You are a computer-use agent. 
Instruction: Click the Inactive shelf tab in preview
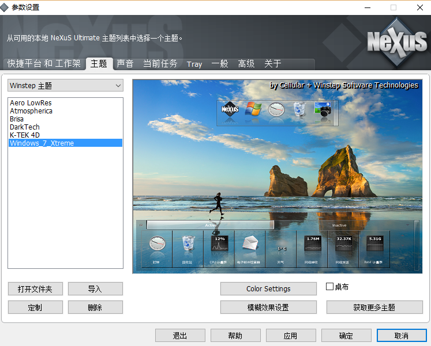[x=339, y=225]
